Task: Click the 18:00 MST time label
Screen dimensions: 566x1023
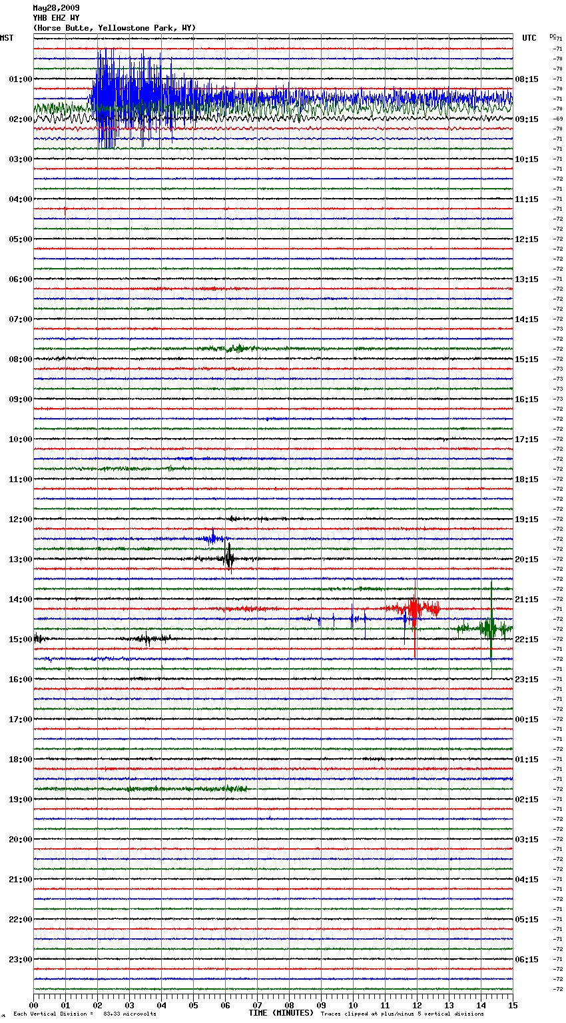Action: (20, 760)
